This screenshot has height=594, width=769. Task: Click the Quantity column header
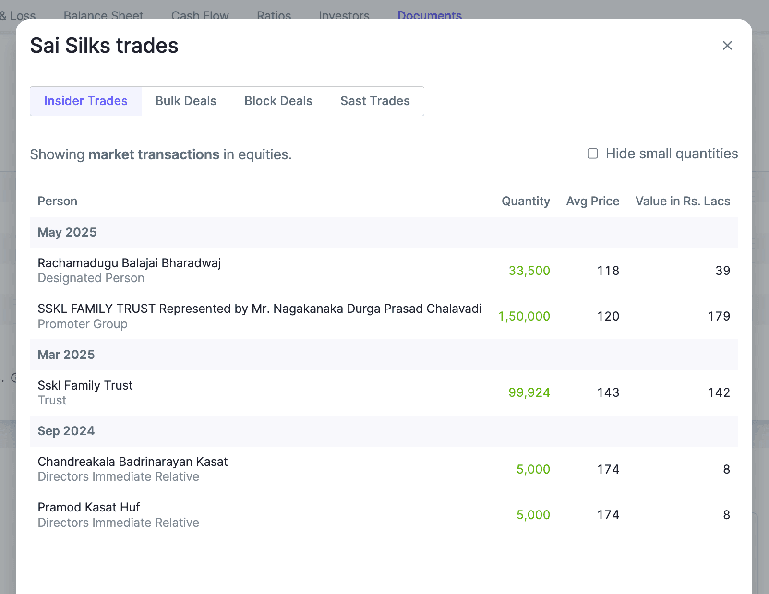click(x=526, y=201)
